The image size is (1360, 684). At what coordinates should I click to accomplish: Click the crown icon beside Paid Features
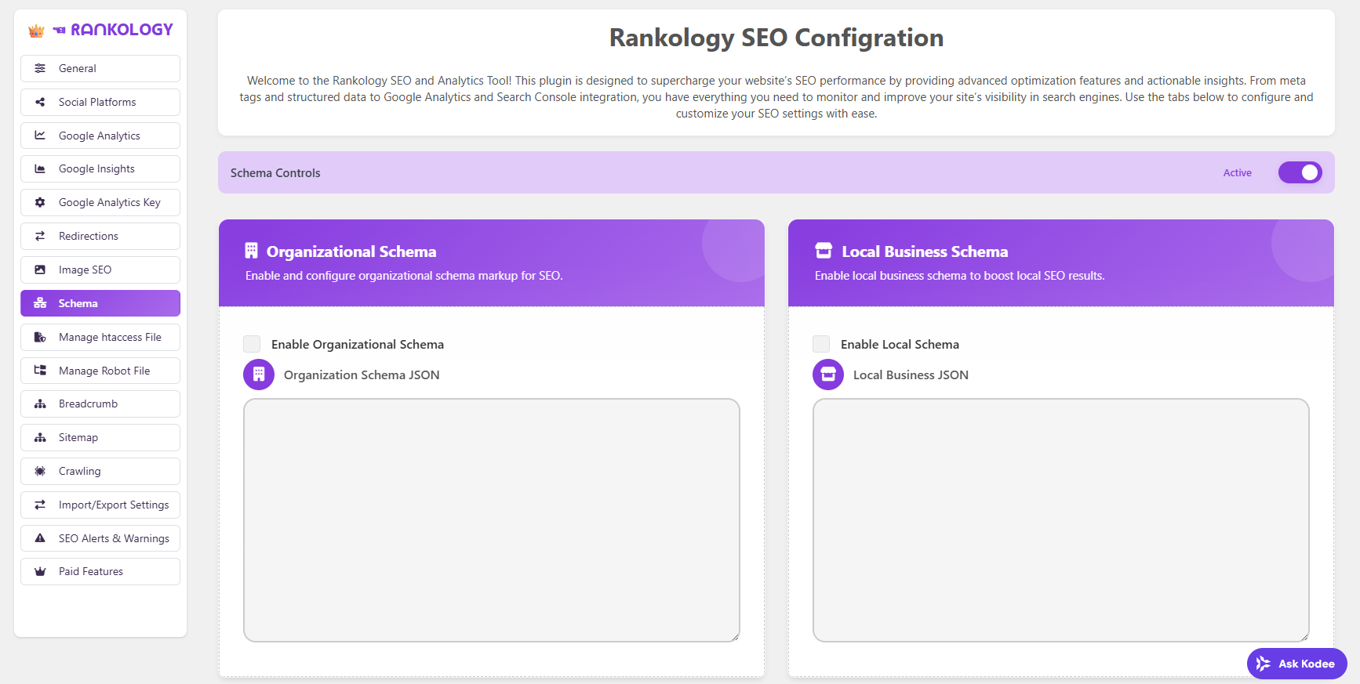click(x=40, y=571)
